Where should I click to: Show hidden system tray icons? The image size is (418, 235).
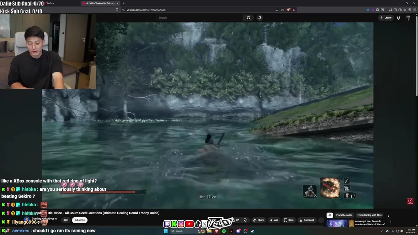pos(382,231)
